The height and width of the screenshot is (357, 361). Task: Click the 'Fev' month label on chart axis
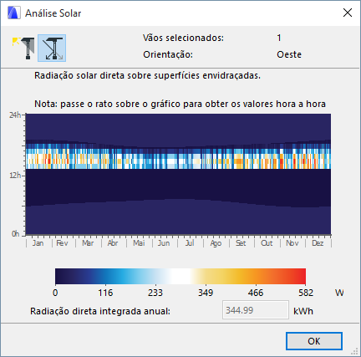point(62,243)
